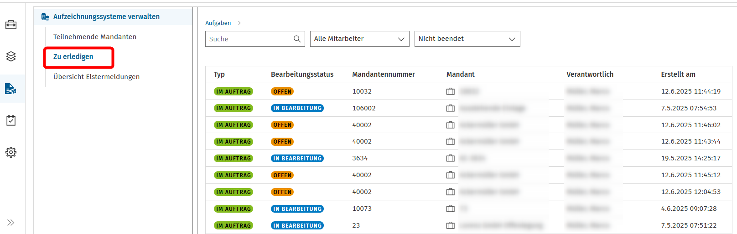The width and height of the screenshot is (737, 234).
Task: Open the settings gear icon in sidebar
Action: point(11,152)
